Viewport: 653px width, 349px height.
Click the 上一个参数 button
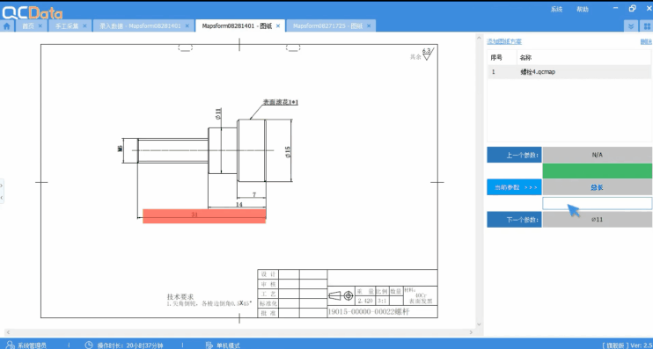[x=514, y=155]
